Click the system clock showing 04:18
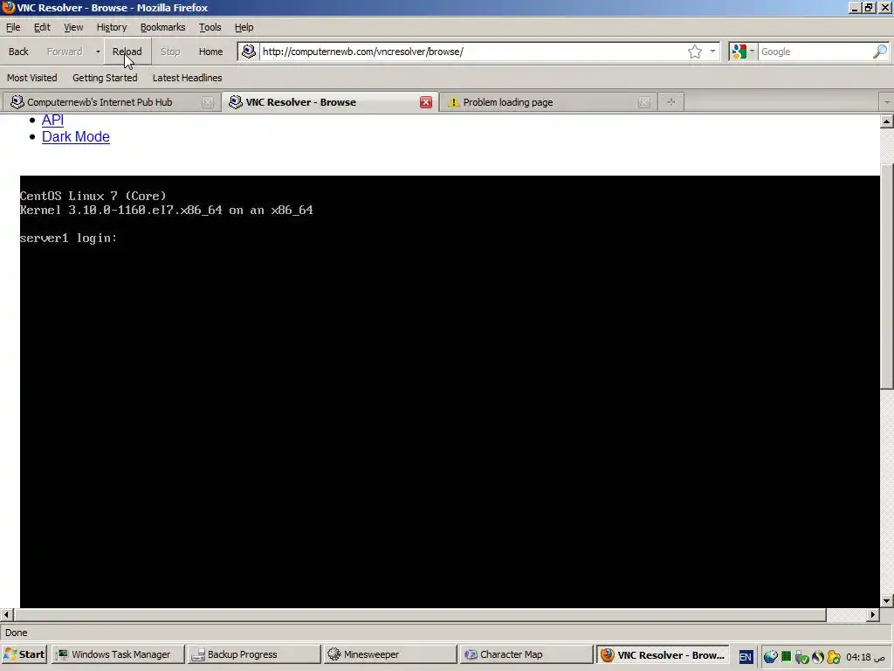 (865, 657)
